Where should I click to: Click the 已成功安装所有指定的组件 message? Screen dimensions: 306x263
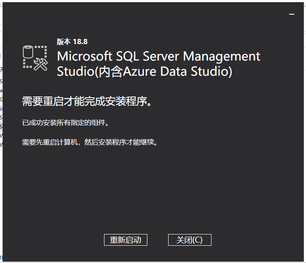click(x=65, y=123)
